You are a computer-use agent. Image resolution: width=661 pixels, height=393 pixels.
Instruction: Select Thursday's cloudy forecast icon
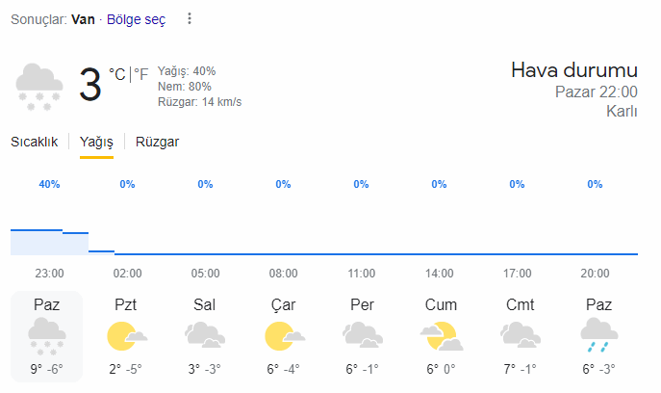[361, 336]
